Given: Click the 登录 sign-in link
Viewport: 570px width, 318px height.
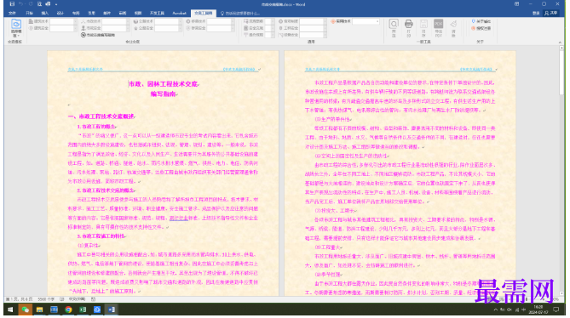Looking at the screenshot, I should pos(536,13).
